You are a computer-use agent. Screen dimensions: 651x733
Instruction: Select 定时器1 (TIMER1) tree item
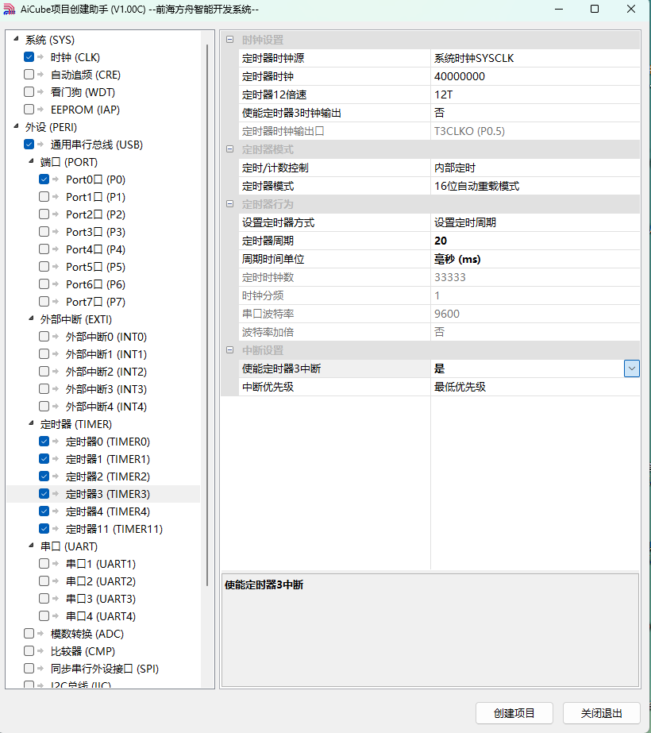[x=107, y=459]
